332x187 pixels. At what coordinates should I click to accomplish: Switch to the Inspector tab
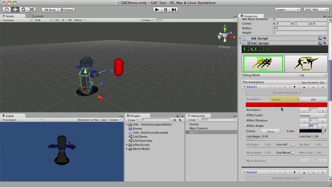point(251,16)
